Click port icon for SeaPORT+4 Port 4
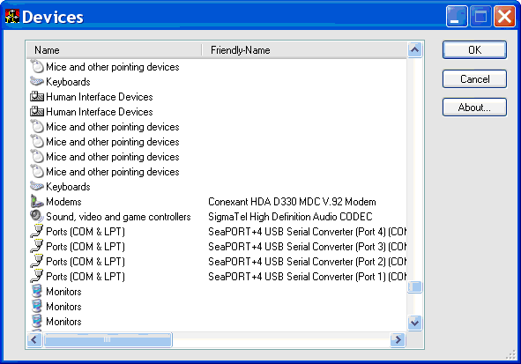The image size is (521, 364). click(x=37, y=232)
